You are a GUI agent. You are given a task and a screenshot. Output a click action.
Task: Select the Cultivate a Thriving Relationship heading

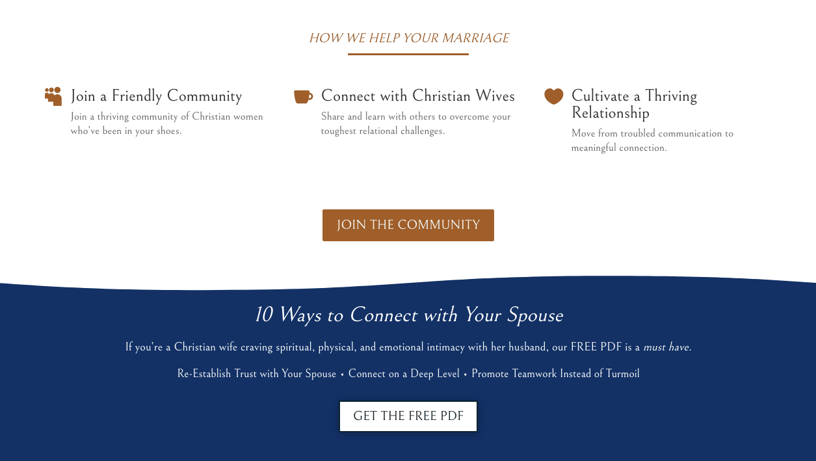634,104
